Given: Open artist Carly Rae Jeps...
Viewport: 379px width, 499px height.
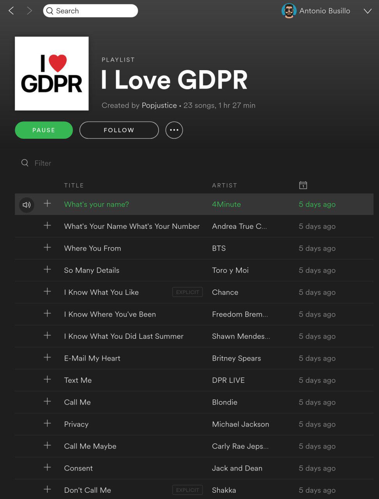Looking at the screenshot, I should [x=240, y=446].
